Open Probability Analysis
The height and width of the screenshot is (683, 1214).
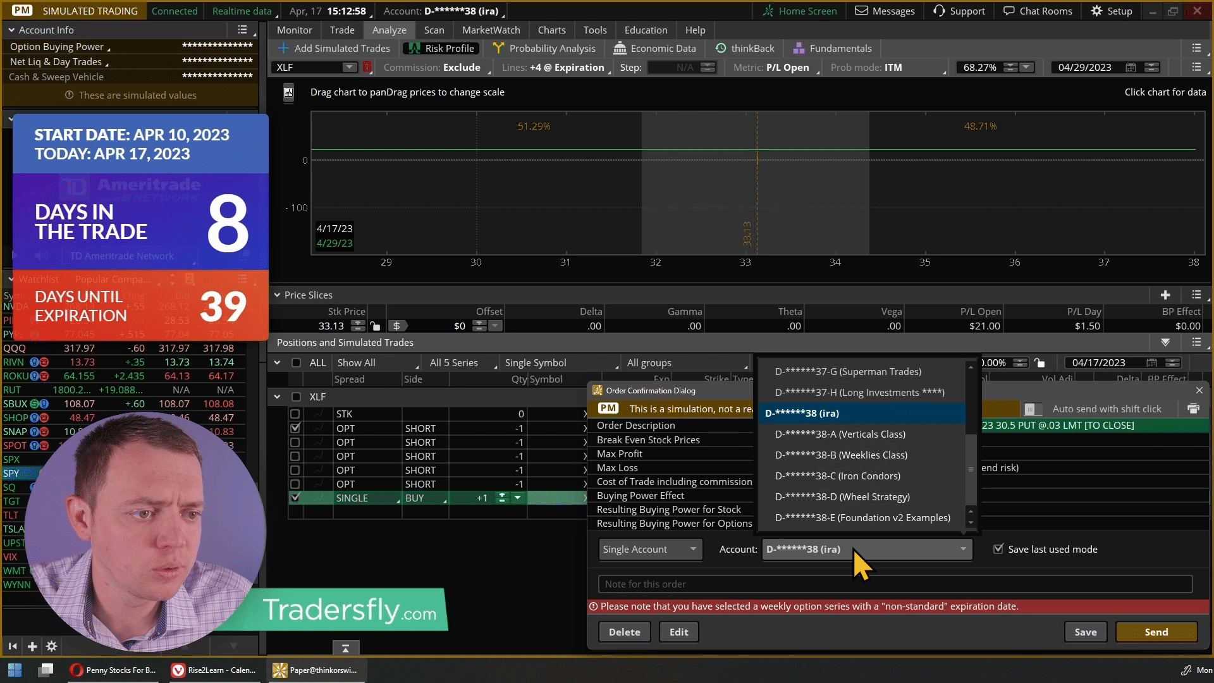[x=544, y=48]
